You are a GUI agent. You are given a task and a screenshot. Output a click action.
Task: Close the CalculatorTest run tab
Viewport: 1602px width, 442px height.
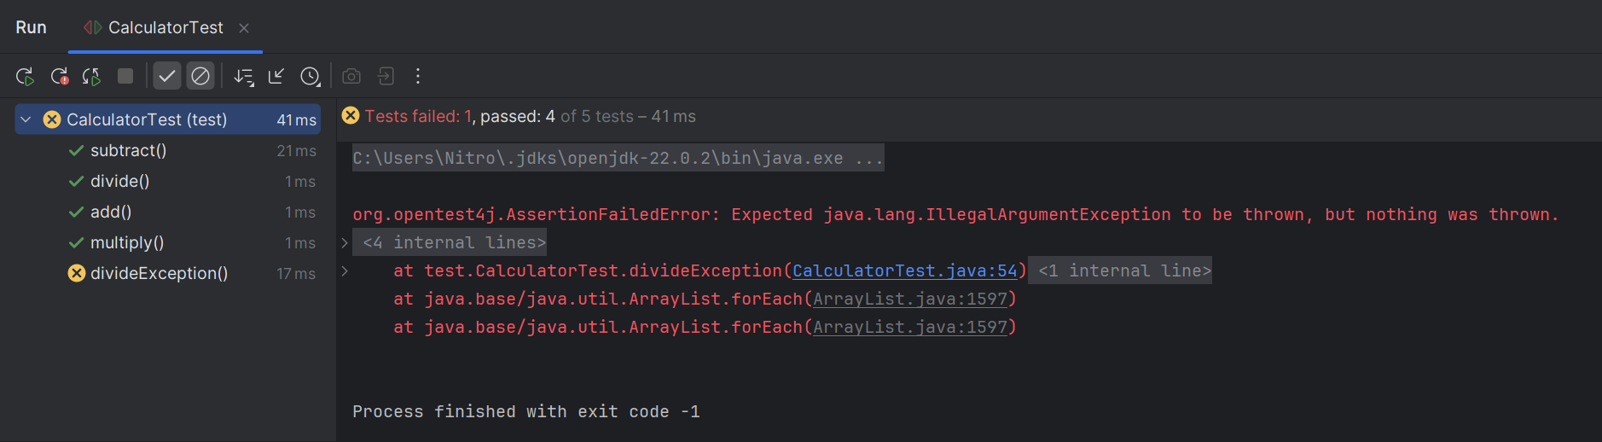pos(244,28)
